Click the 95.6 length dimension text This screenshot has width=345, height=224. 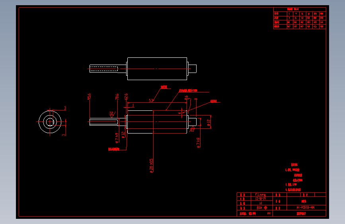click(x=89, y=96)
